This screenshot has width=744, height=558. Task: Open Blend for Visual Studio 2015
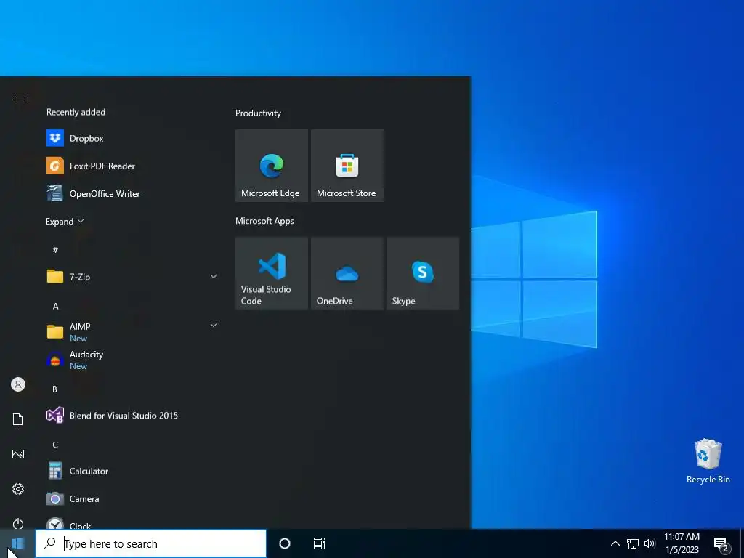(x=131, y=415)
